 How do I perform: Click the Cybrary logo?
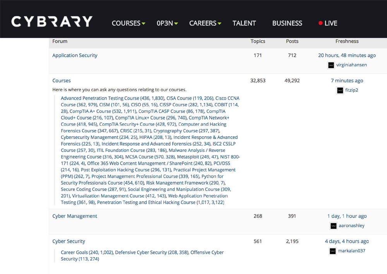tap(52, 21)
